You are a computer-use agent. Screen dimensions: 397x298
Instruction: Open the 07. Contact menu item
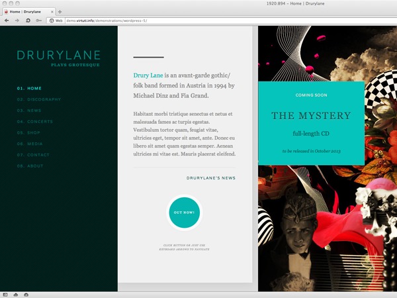(x=33, y=155)
